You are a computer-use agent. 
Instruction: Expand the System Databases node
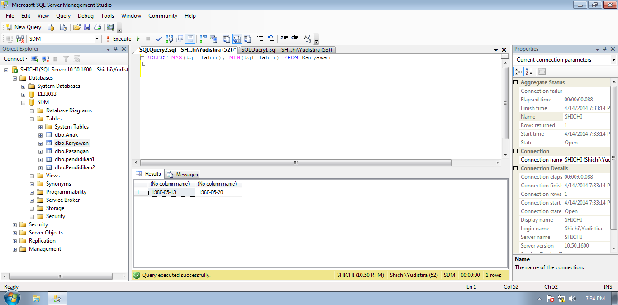[x=23, y=86]
